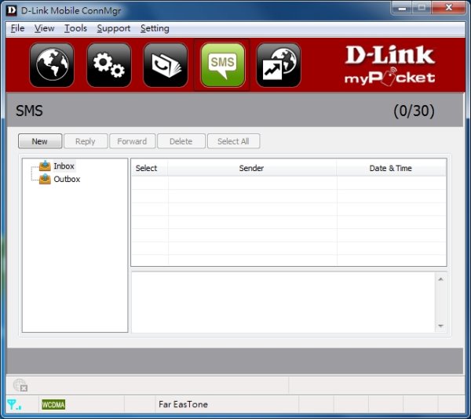Image resolution: width=471 pixels, height=419 pixels.
Task: Click the message preview scroll up arrow
Action: (440, 279)
